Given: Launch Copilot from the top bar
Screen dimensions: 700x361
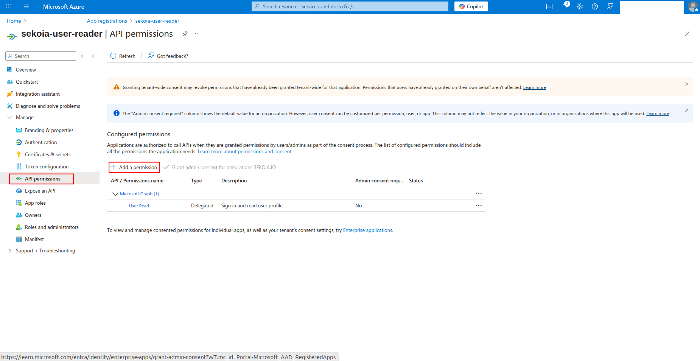Looking at the screenshot, I should coord(471,6).
